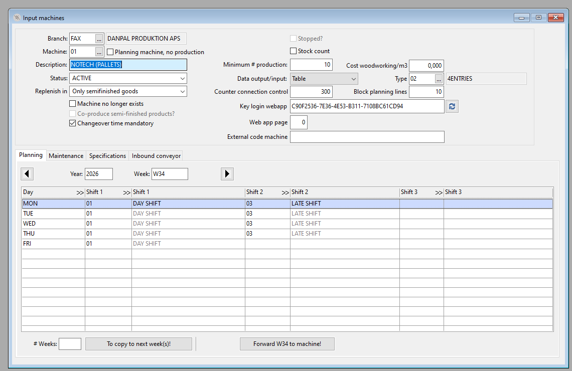Click the Input machines window icon
The height and width of the screenshot is (371, 572).
pyautogui.click(x=17, y=18)
